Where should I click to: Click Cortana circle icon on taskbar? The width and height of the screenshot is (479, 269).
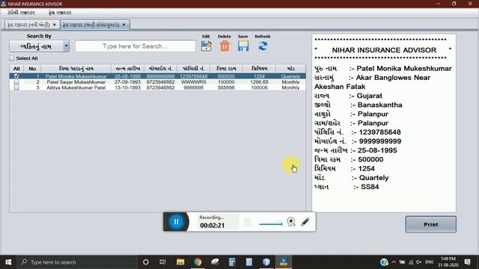click(146, 262)
